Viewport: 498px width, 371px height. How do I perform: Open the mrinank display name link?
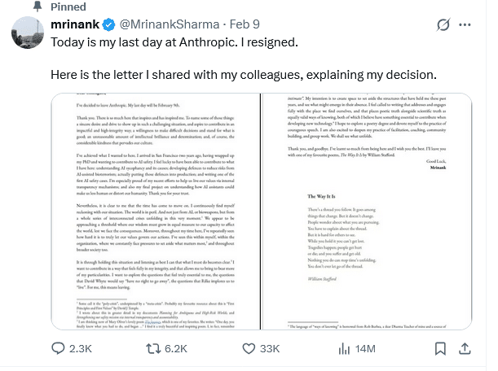(x=75, y=25)
